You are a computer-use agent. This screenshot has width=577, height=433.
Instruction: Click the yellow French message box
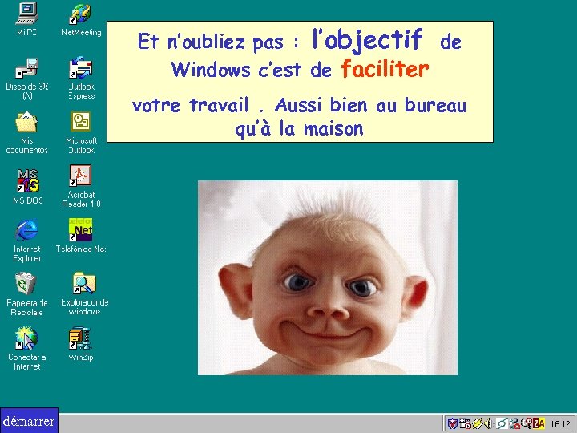point(300,82)
